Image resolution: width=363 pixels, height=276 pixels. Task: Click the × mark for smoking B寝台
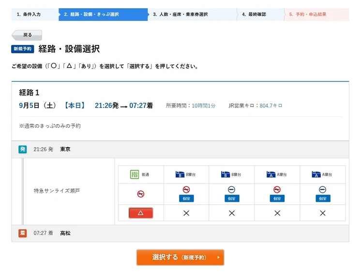click(232, 213)
